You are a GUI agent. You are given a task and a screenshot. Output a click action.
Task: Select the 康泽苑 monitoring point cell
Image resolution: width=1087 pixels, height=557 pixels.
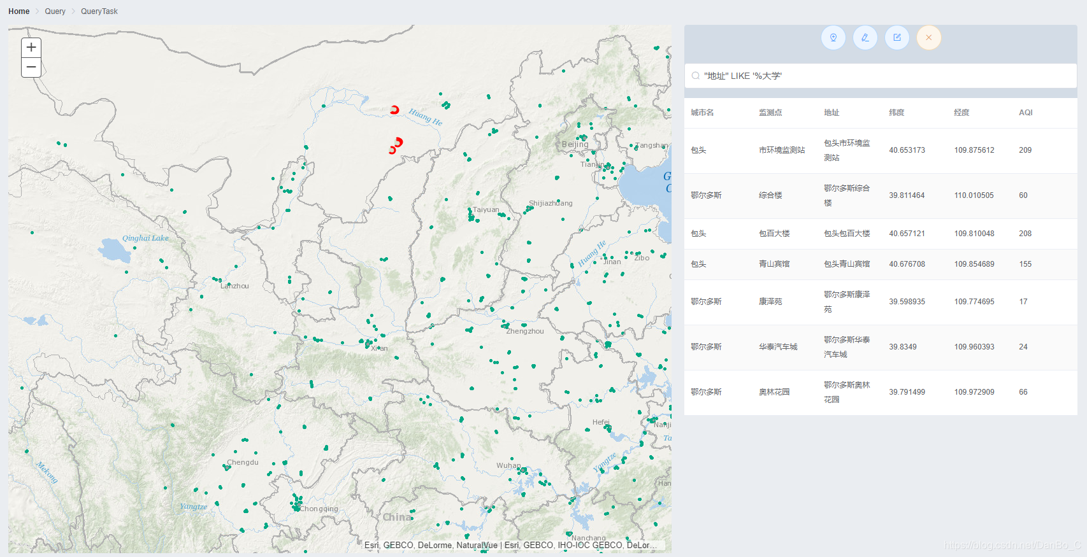pos(770,302)
